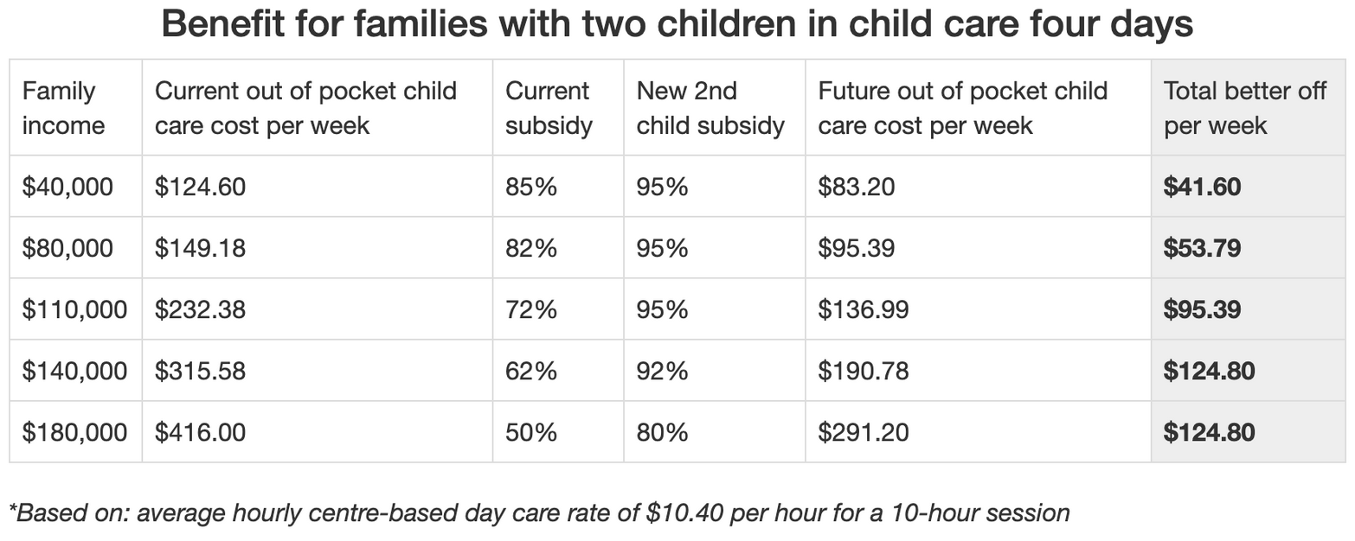Click the table title about two children

tap(677, 24)
